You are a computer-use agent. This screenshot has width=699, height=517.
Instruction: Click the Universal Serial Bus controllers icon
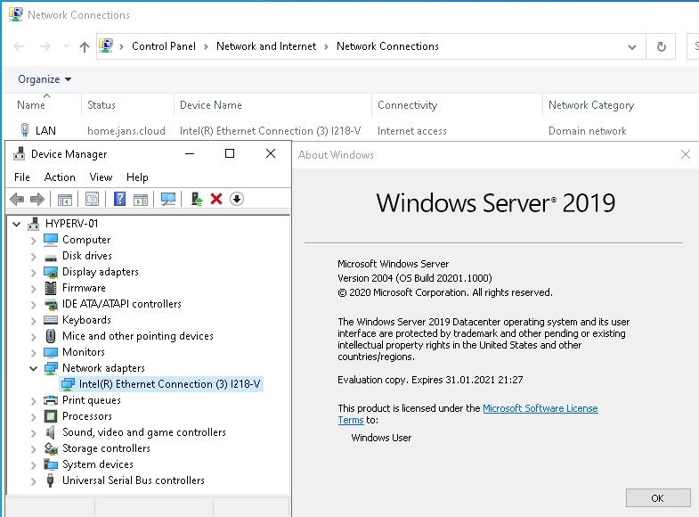51,480
